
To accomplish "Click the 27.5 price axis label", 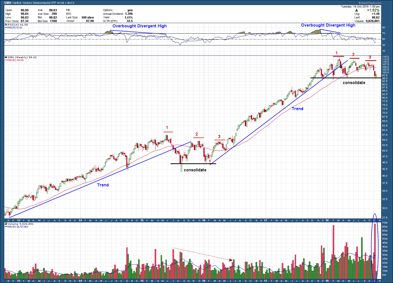I will click(x=385, y=218).
